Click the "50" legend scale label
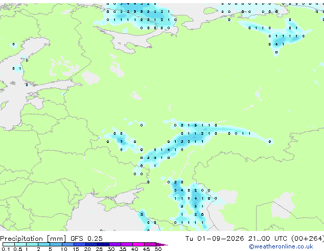The image size is (324, 251). 158,249
